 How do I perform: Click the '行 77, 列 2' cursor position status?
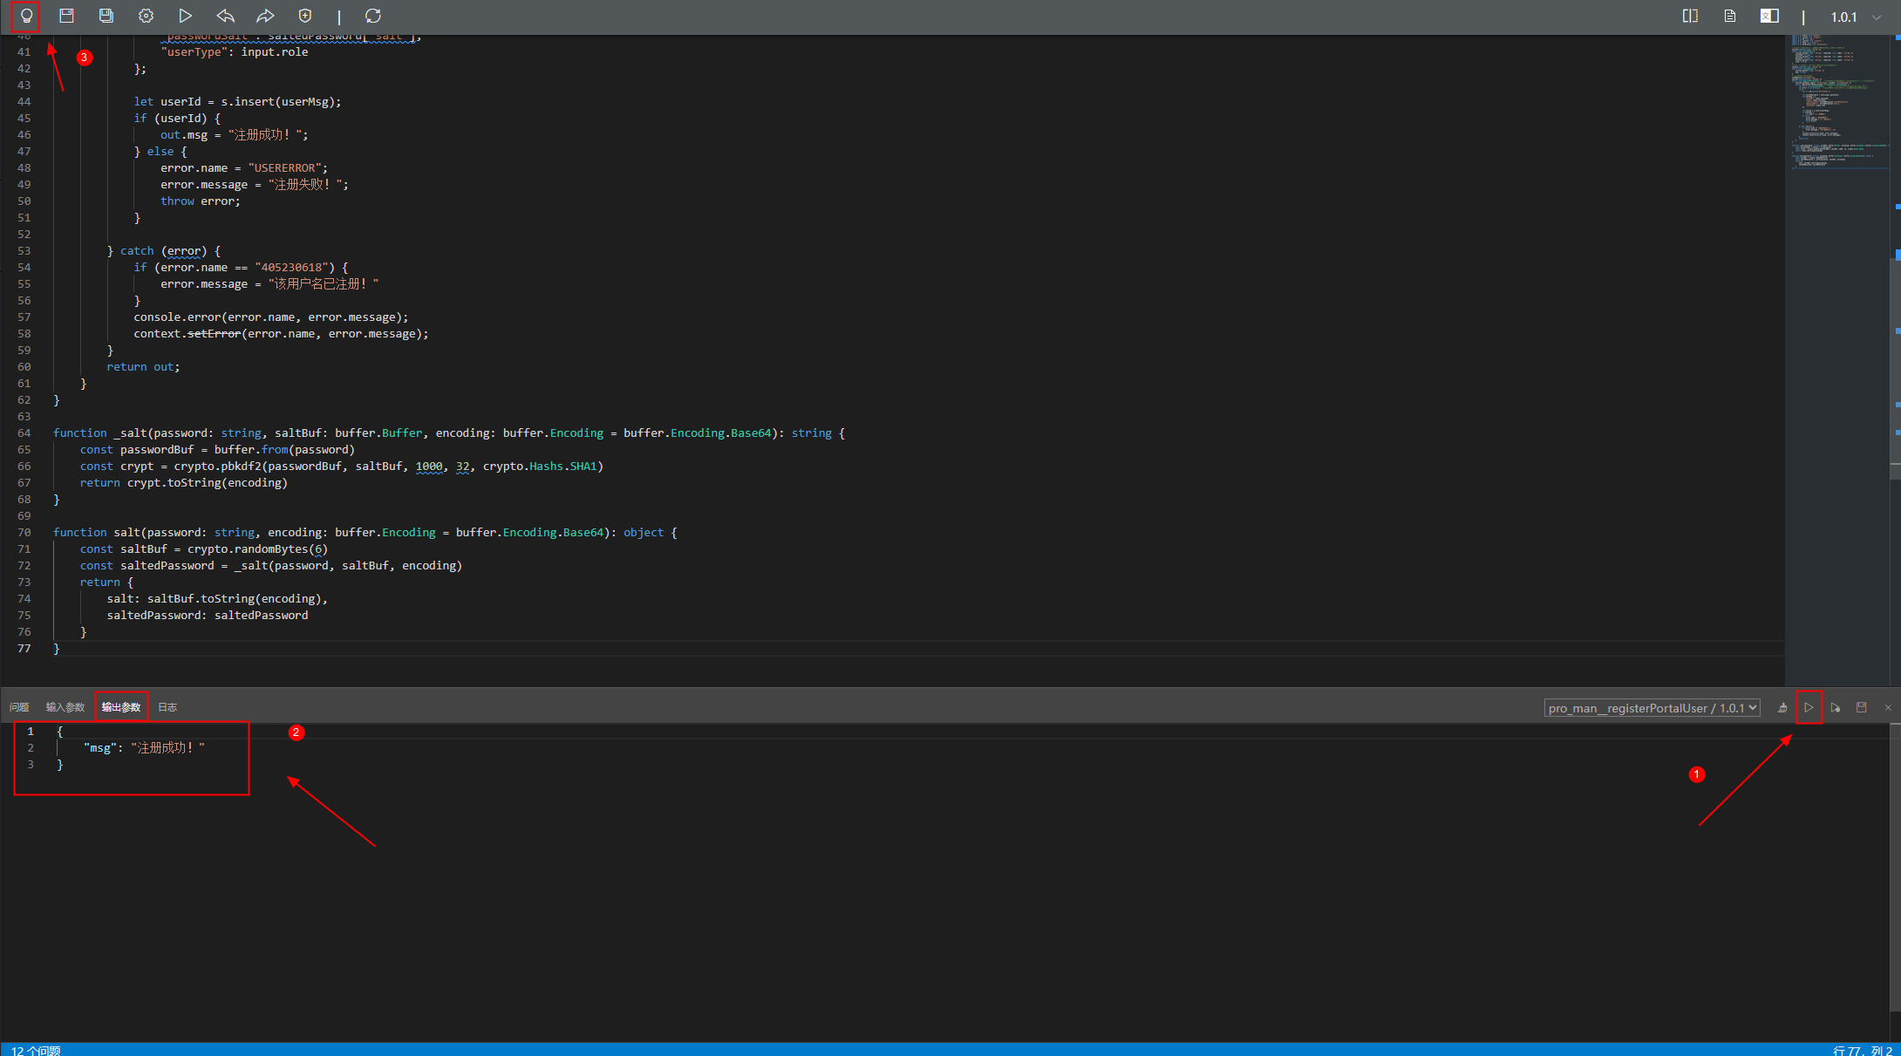click(1863, 1050)
